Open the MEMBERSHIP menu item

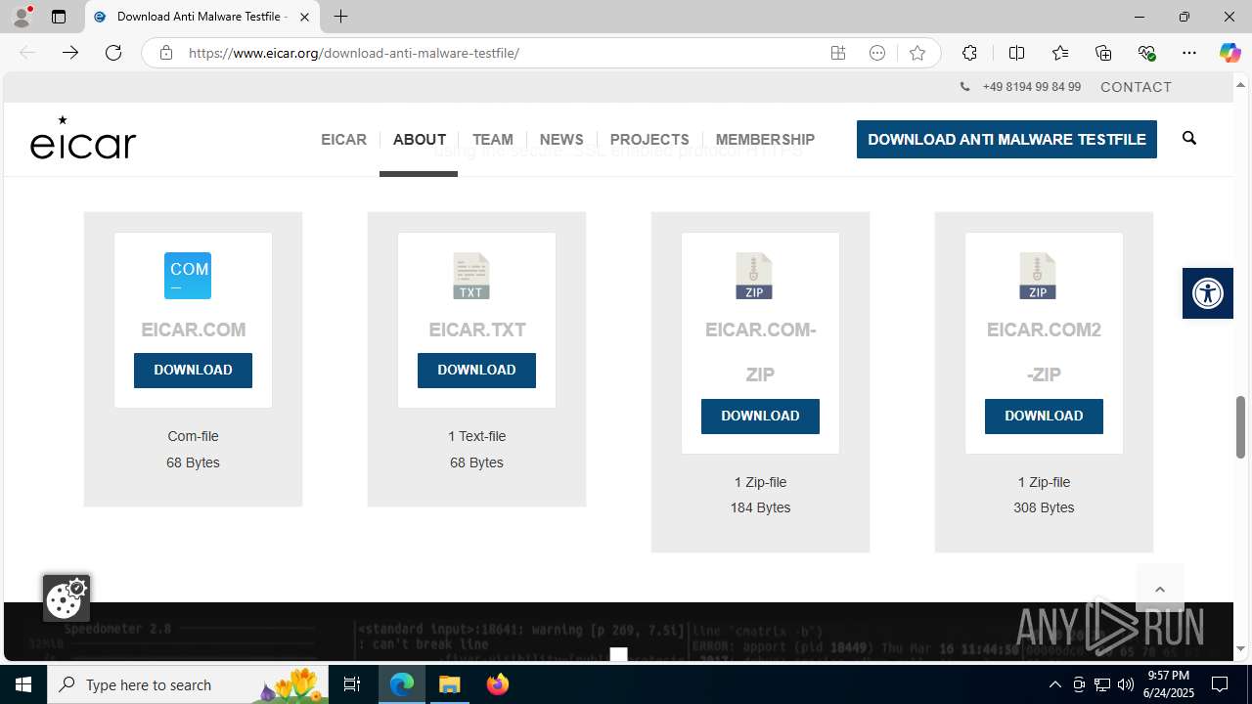pos(765,140)
